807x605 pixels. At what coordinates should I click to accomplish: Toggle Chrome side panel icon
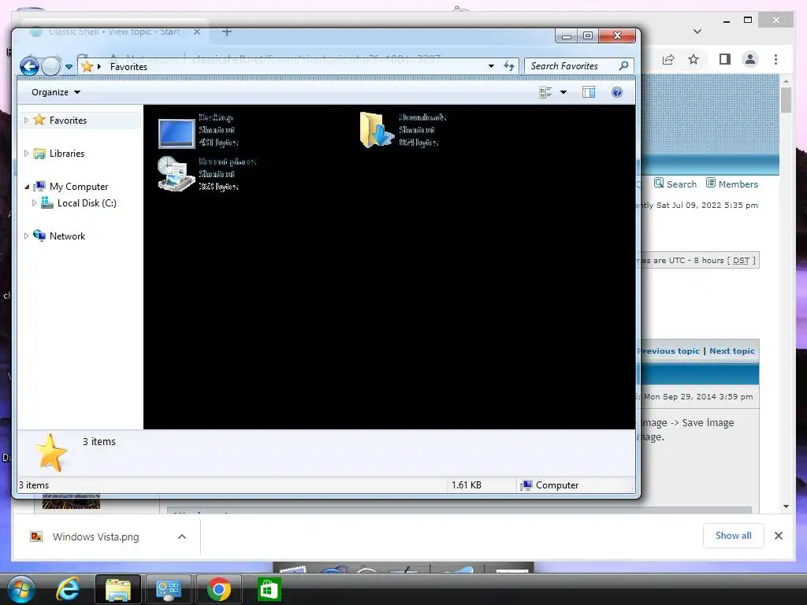pyautogui.click(x=725, y=59)
